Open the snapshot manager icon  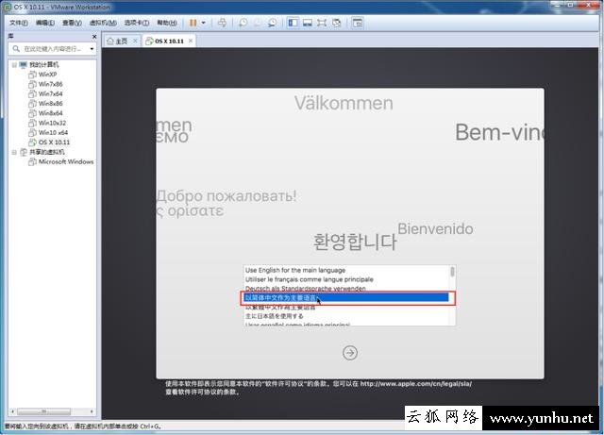pyautogui.click(x=272, y=23)
